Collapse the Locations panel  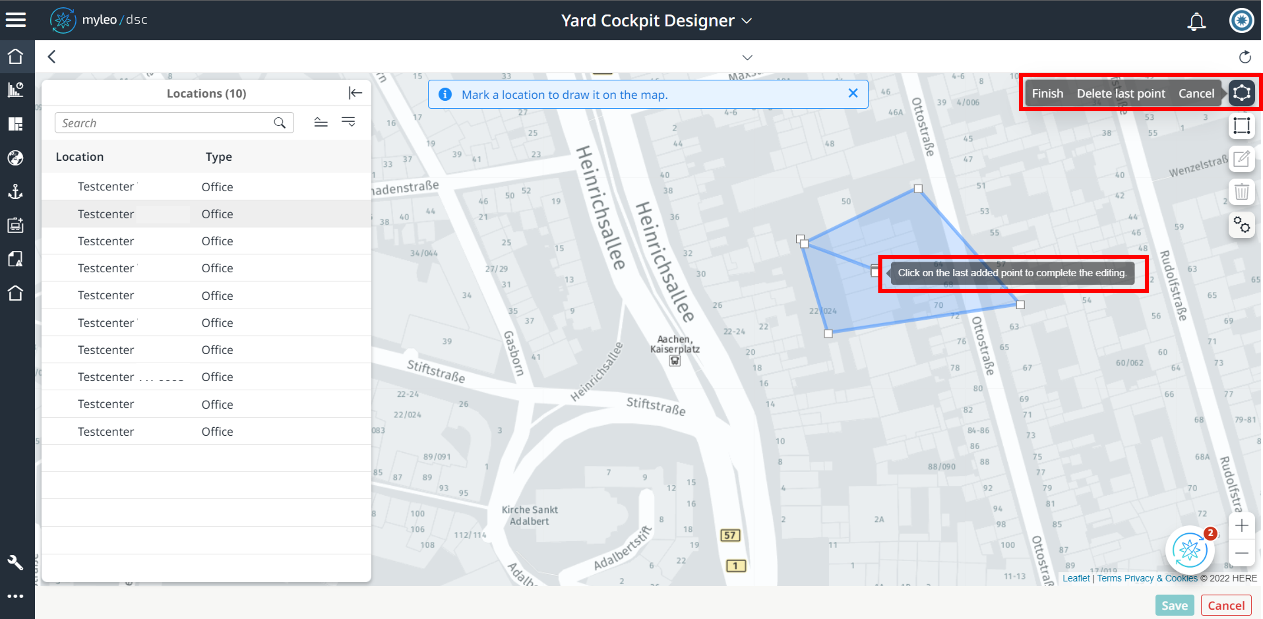pos(355,93)
